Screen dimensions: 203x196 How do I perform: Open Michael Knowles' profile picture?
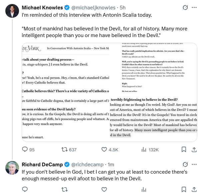(x=12, y=11)
